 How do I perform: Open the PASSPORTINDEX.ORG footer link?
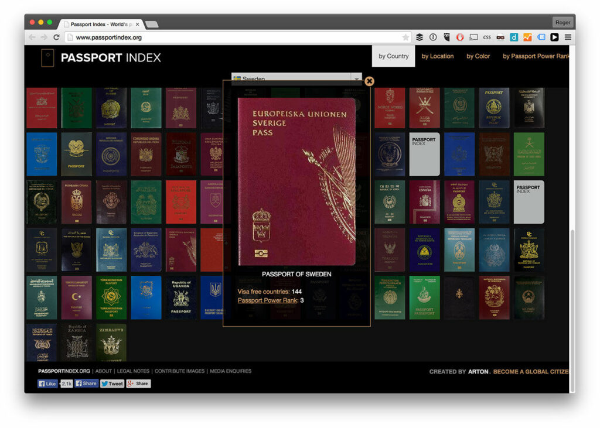tap(64, 371)
